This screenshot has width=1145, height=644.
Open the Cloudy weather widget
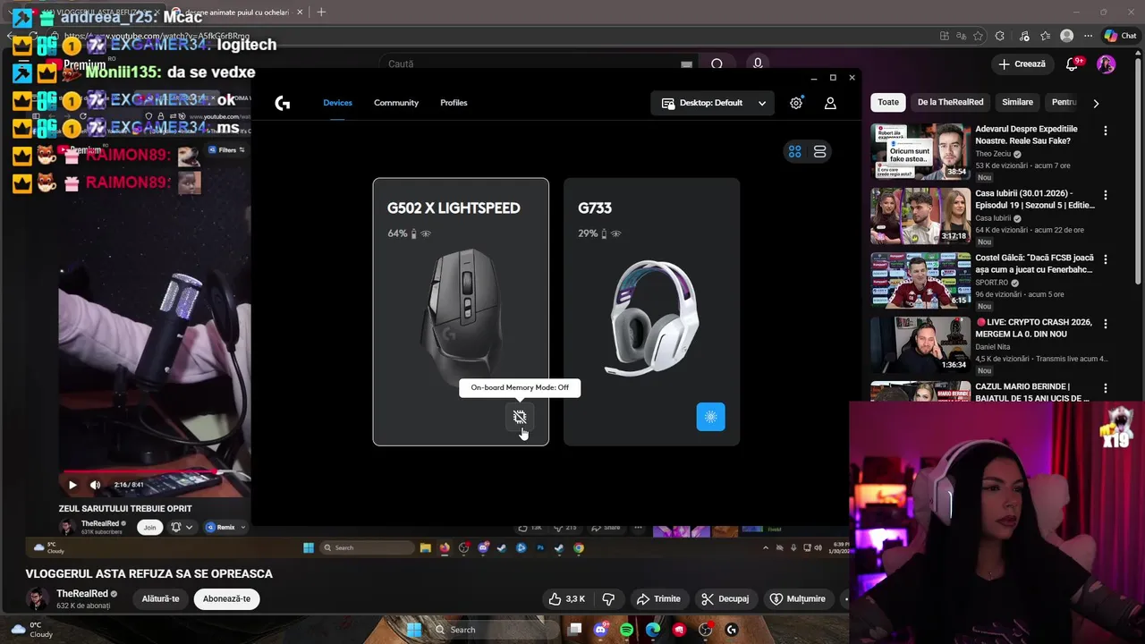(x=31, y=630)
